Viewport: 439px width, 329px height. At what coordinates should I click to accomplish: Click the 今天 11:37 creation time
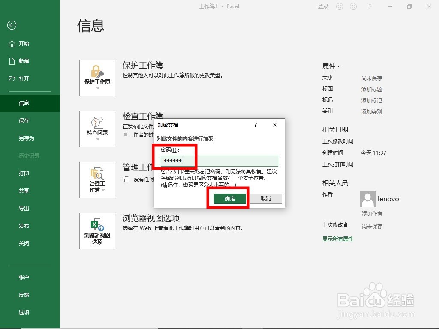pos(373,153)
